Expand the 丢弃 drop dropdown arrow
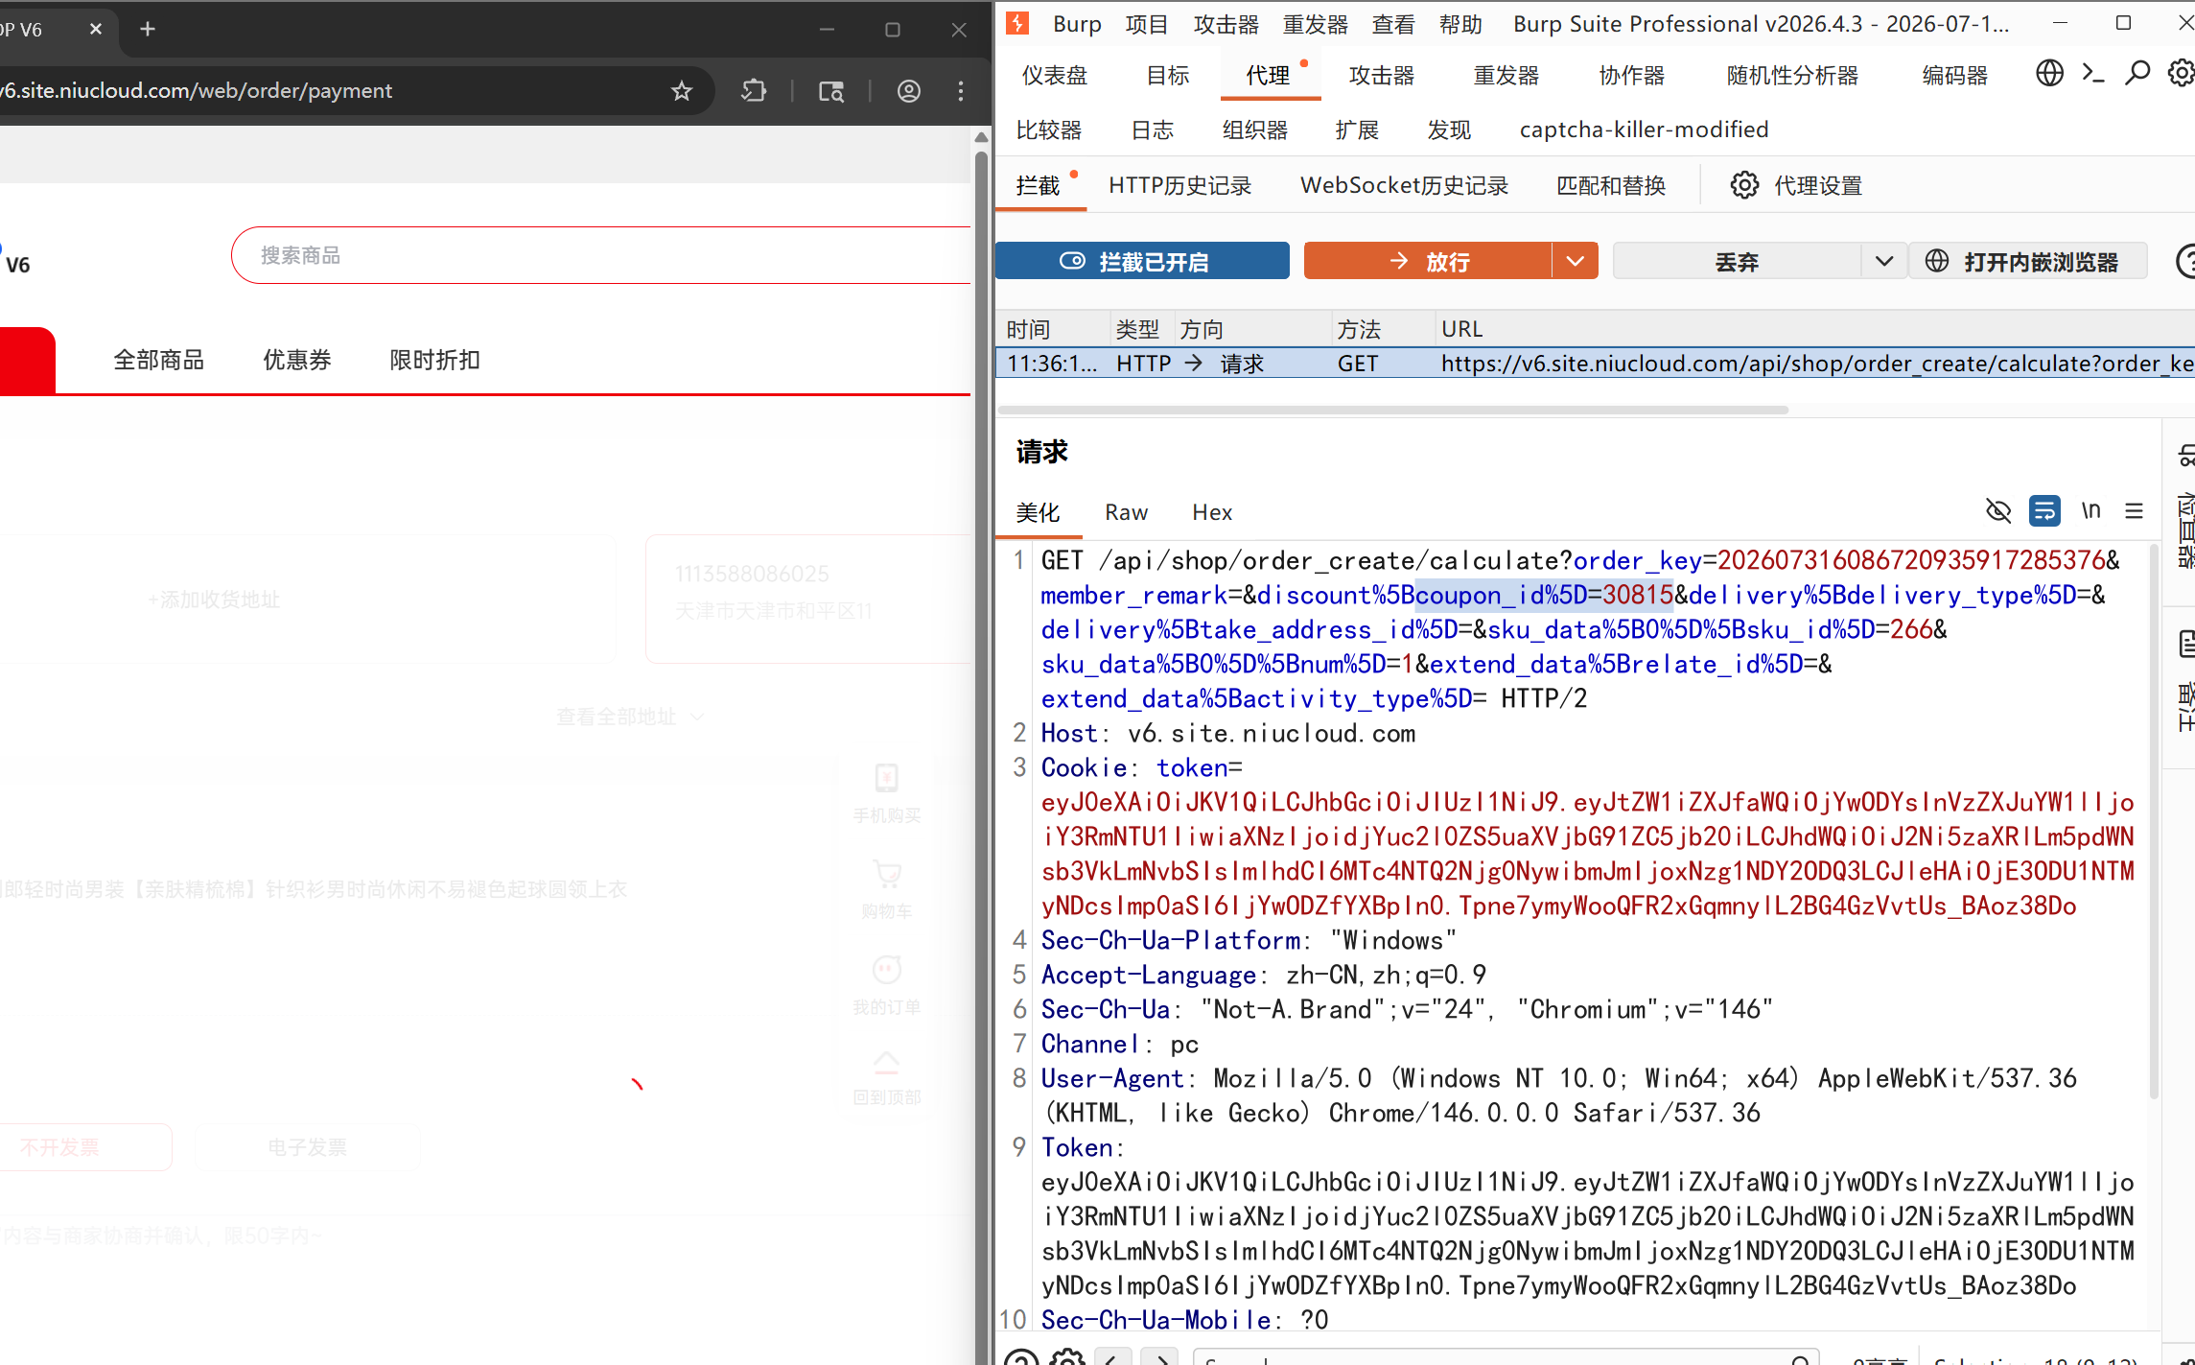The width and height of the screenshot is (2195, 1365). tap(1883, 261)
